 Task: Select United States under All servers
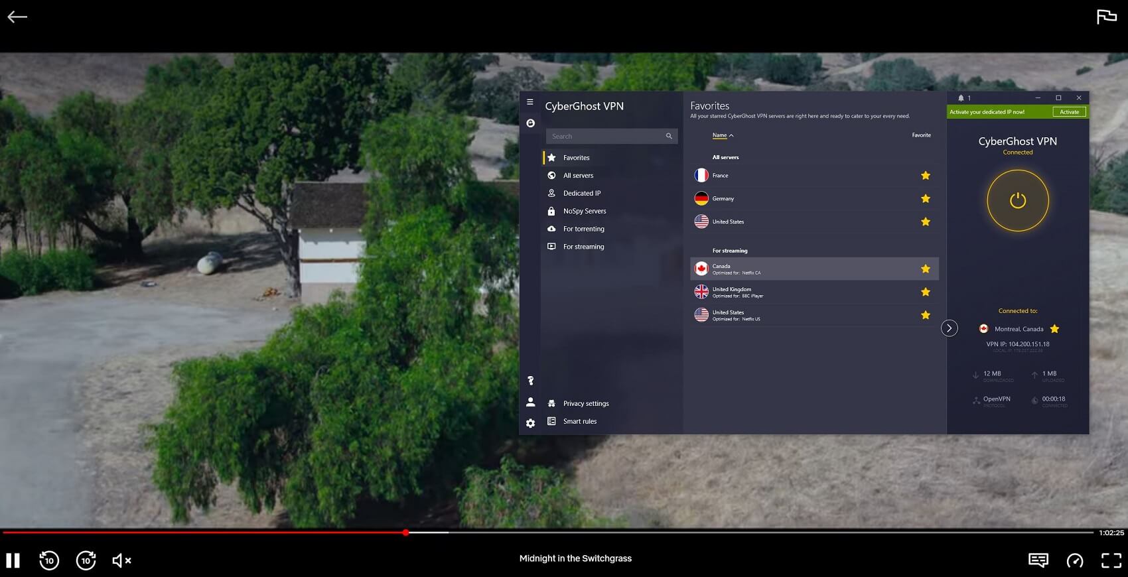(x=814, y=222)
